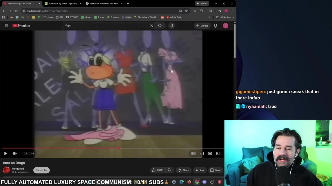Image resolution: width=332 pixels, height=186 pixels.
Task: Go to YouTube Premium home logo
Action: [x=21, y=26]
